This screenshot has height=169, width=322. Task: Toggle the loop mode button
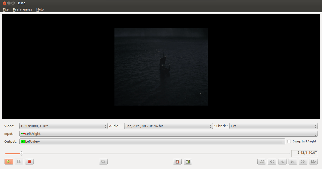point(103,162)
